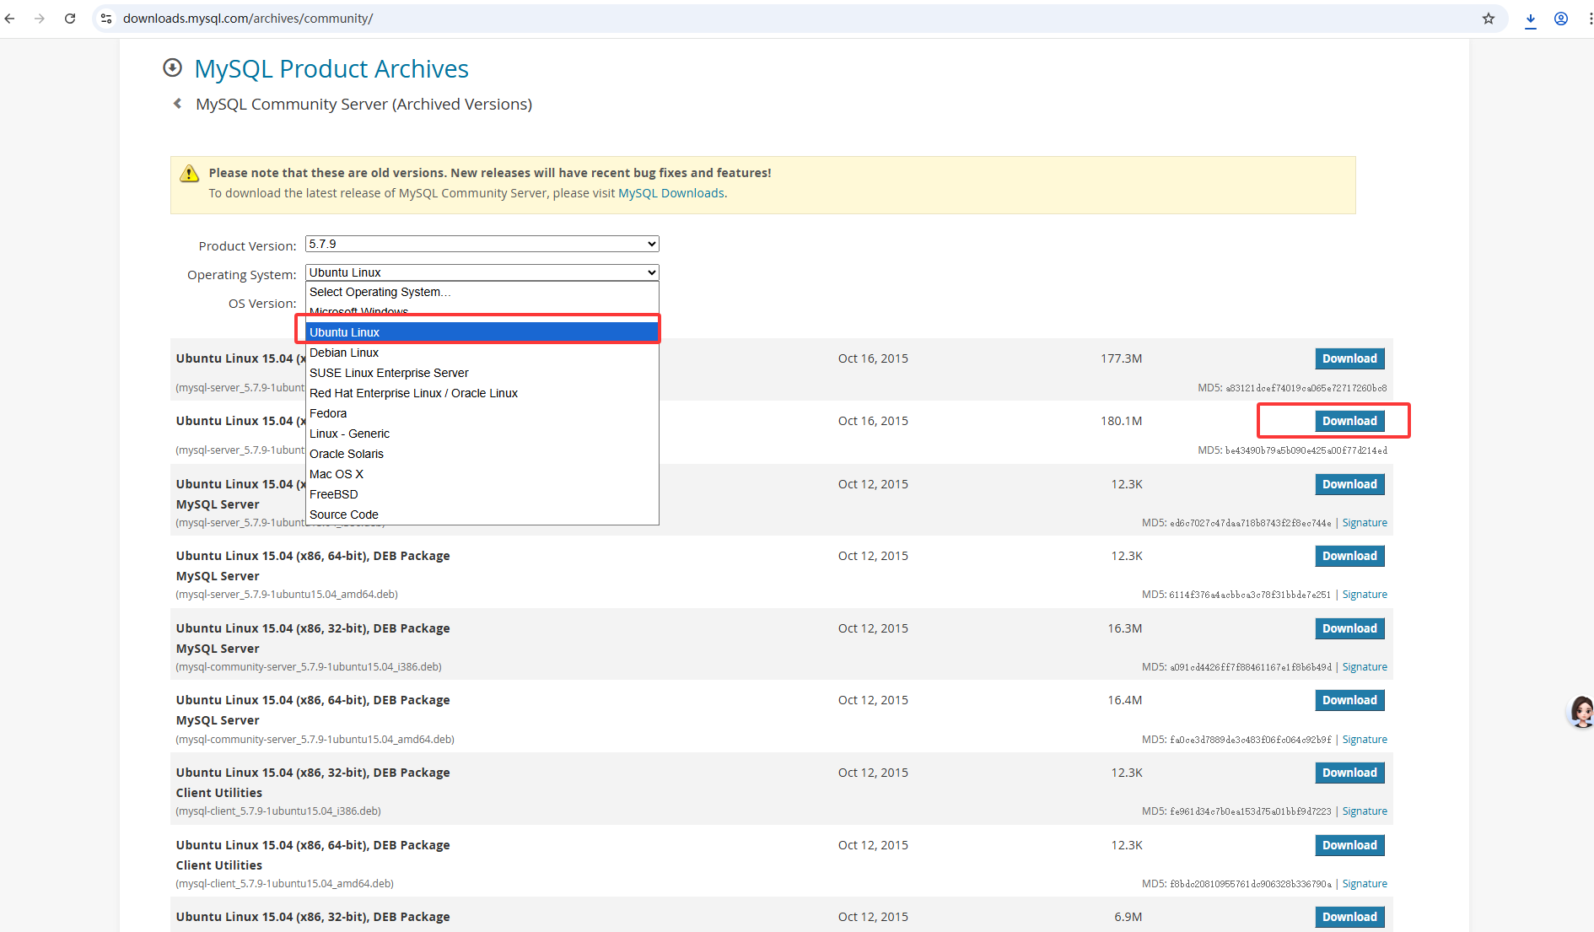Screen dimensions: 1594x932
Task: Select Oracle Solaris option
Action: click(x=482, y=454)
